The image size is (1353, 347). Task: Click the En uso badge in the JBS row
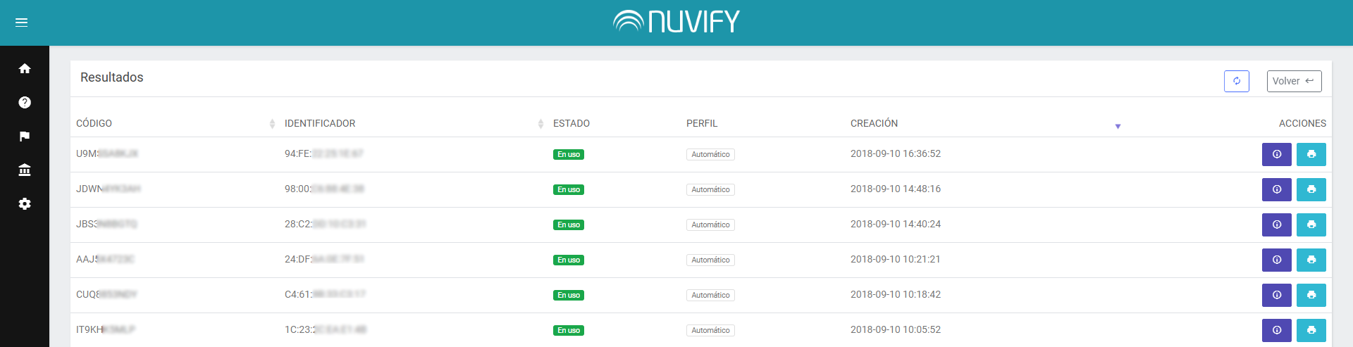[569, 225]
